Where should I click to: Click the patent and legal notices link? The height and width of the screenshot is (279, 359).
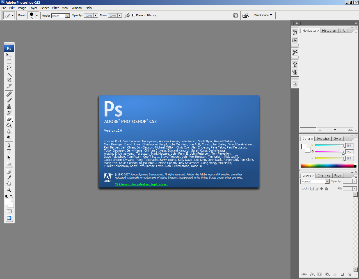pos(141,184)
